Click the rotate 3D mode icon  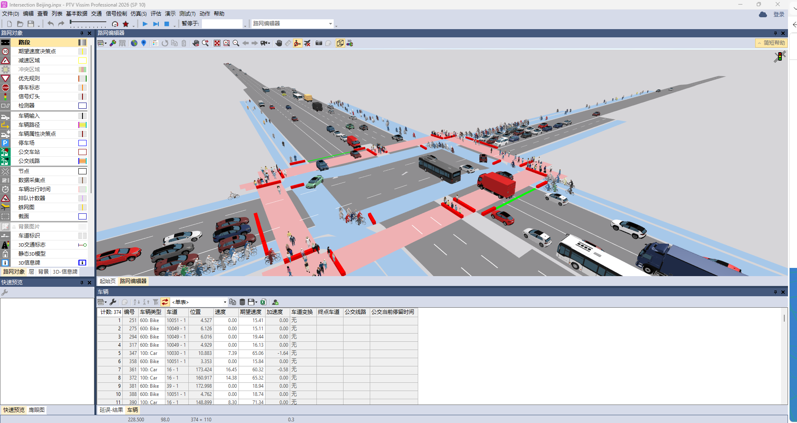[x=298, y=43]
